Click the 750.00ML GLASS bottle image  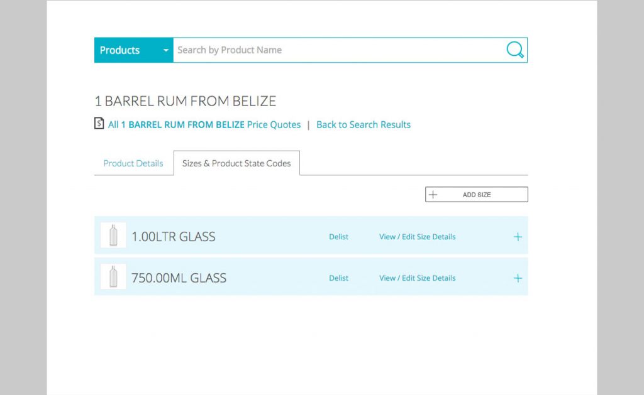tap(113, 277)
